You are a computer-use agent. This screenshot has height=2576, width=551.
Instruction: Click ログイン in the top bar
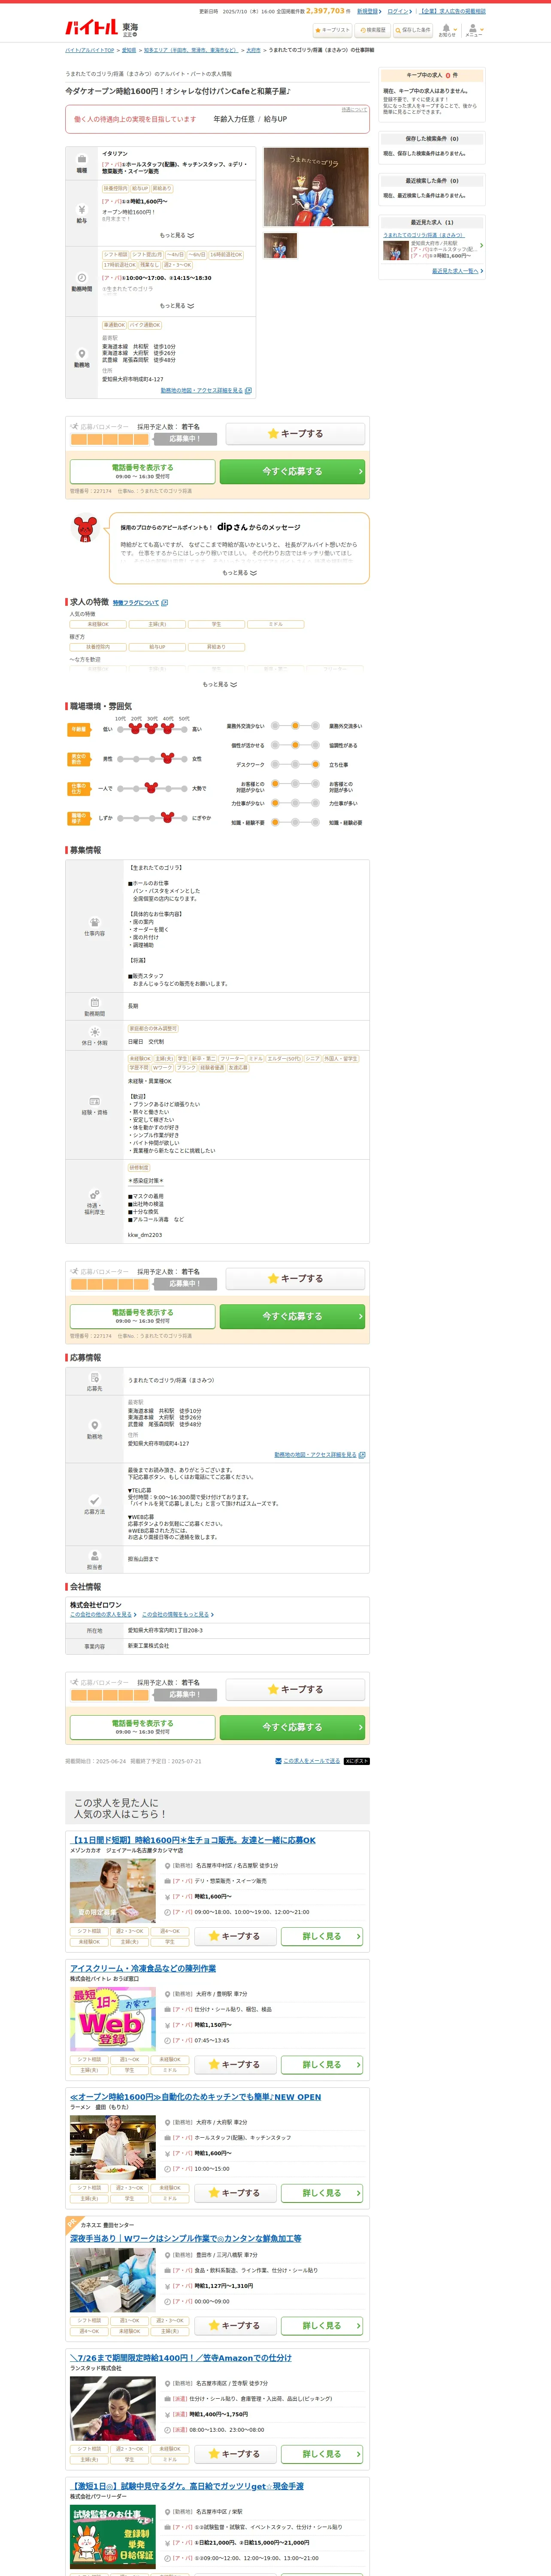(x=399, y=11)
